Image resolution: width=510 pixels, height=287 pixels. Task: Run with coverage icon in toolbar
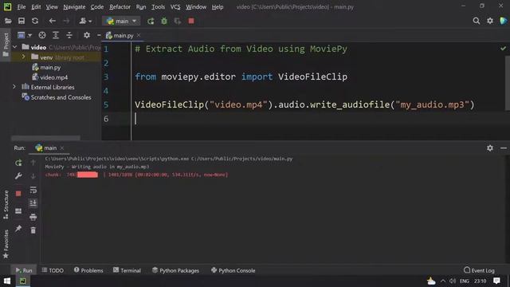(178, 22)
